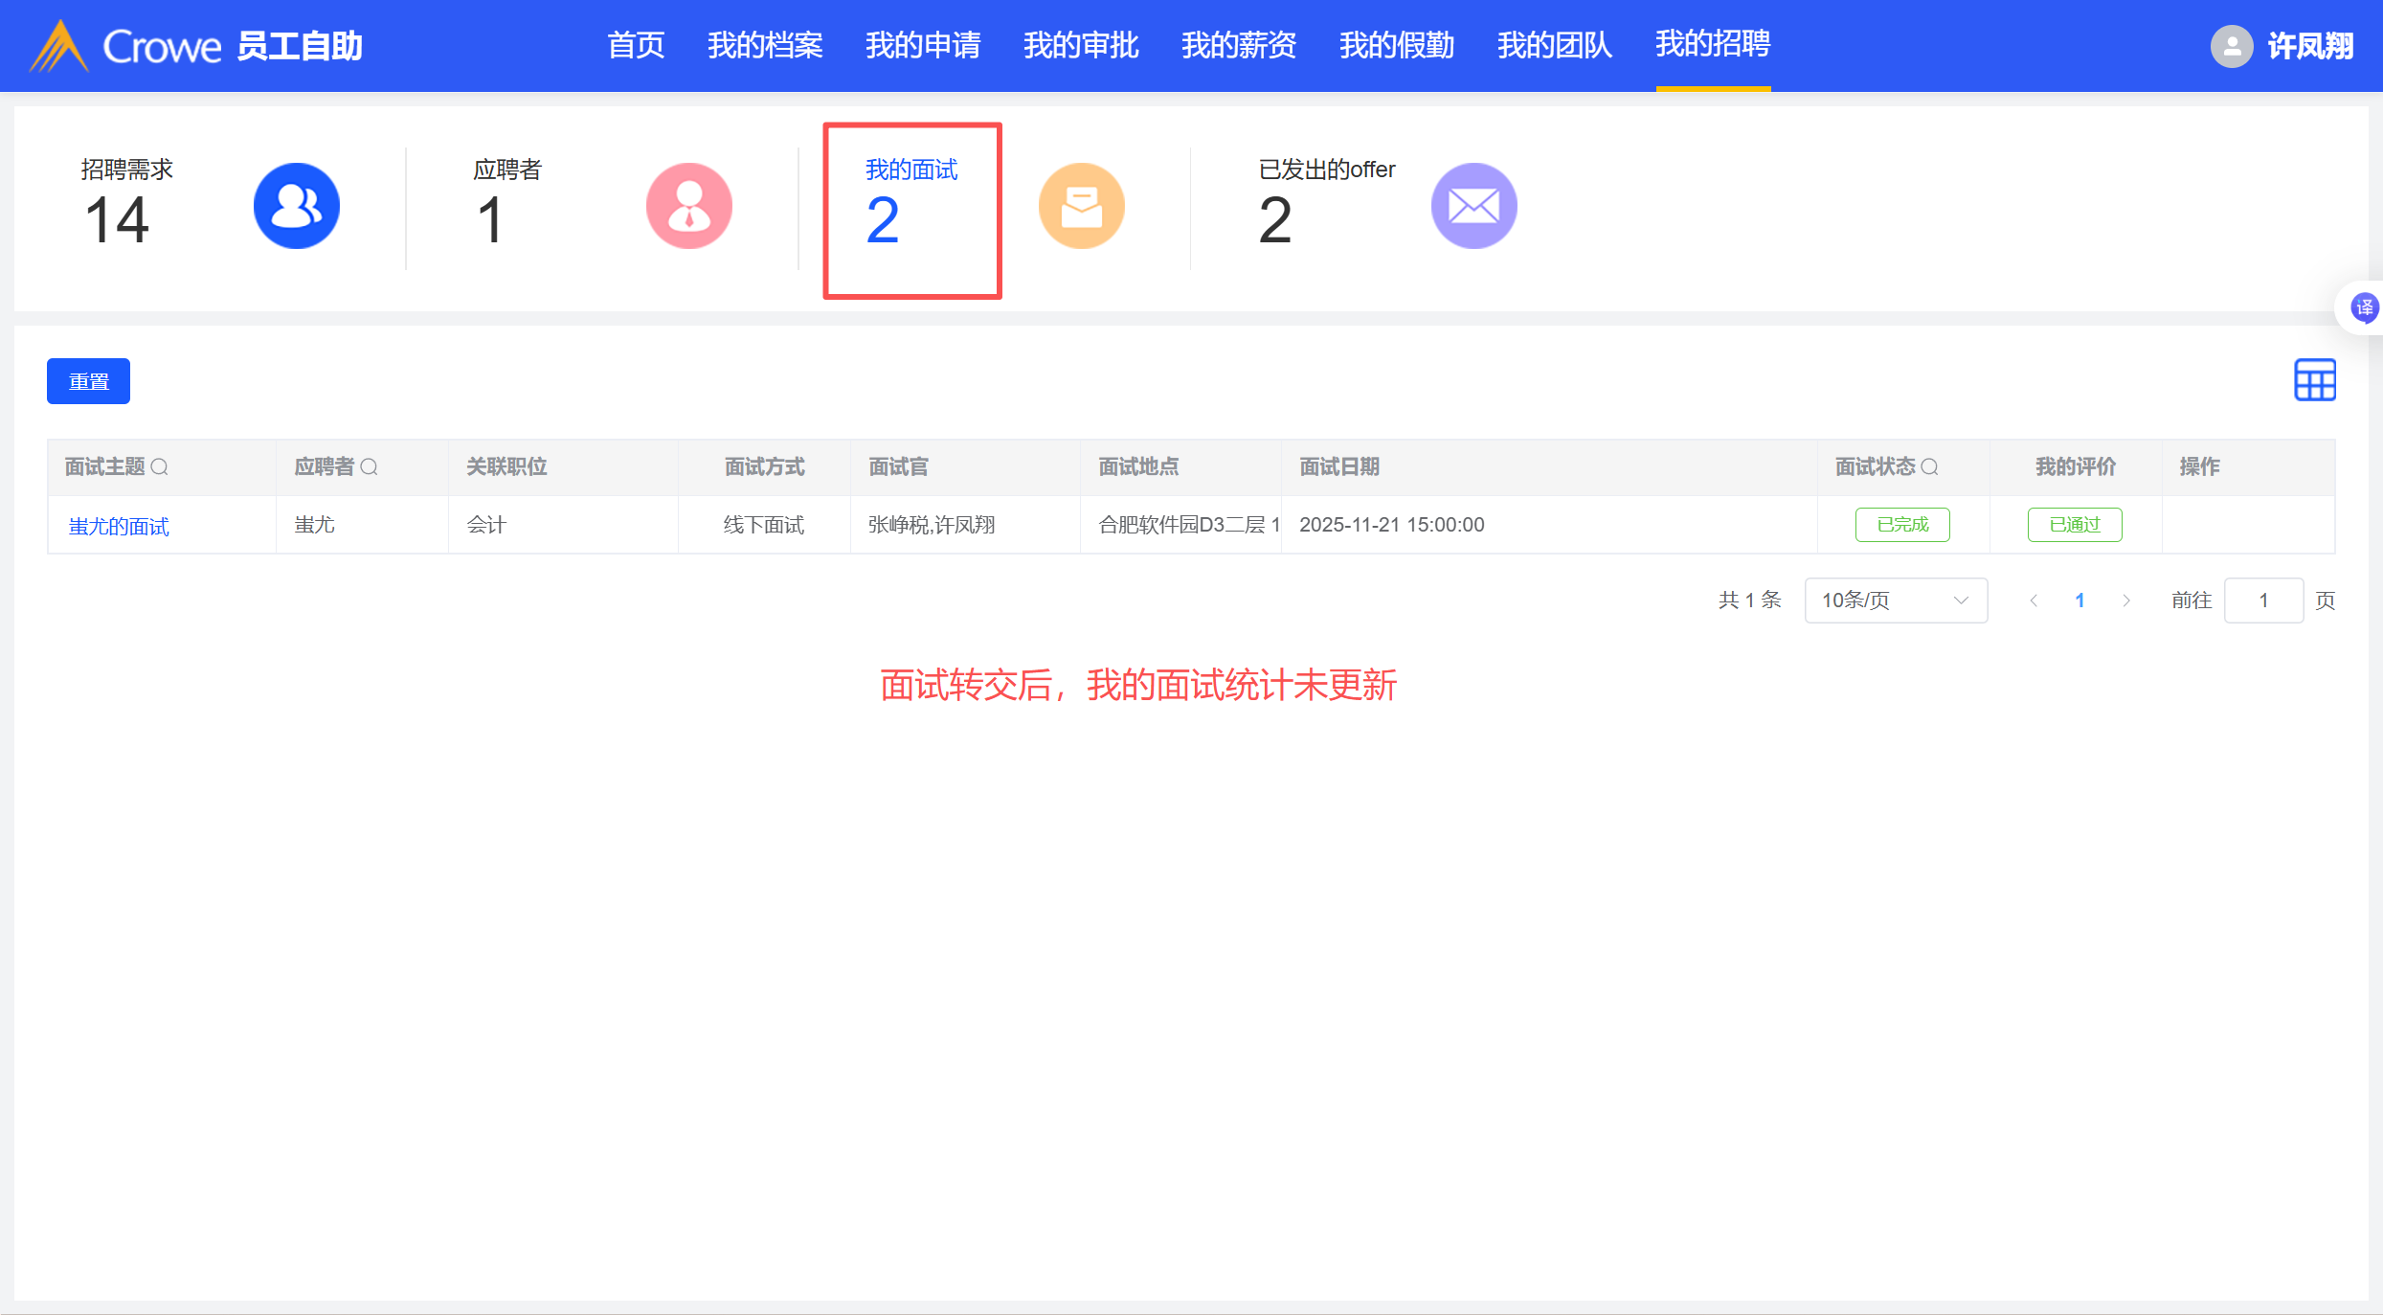Click the blue recruitment demand people icon
Screen dimensions: 2383x1315
pyautogui.click(x=296, y=206)
